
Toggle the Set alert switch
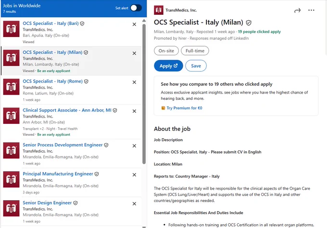[x=136, y=8]
